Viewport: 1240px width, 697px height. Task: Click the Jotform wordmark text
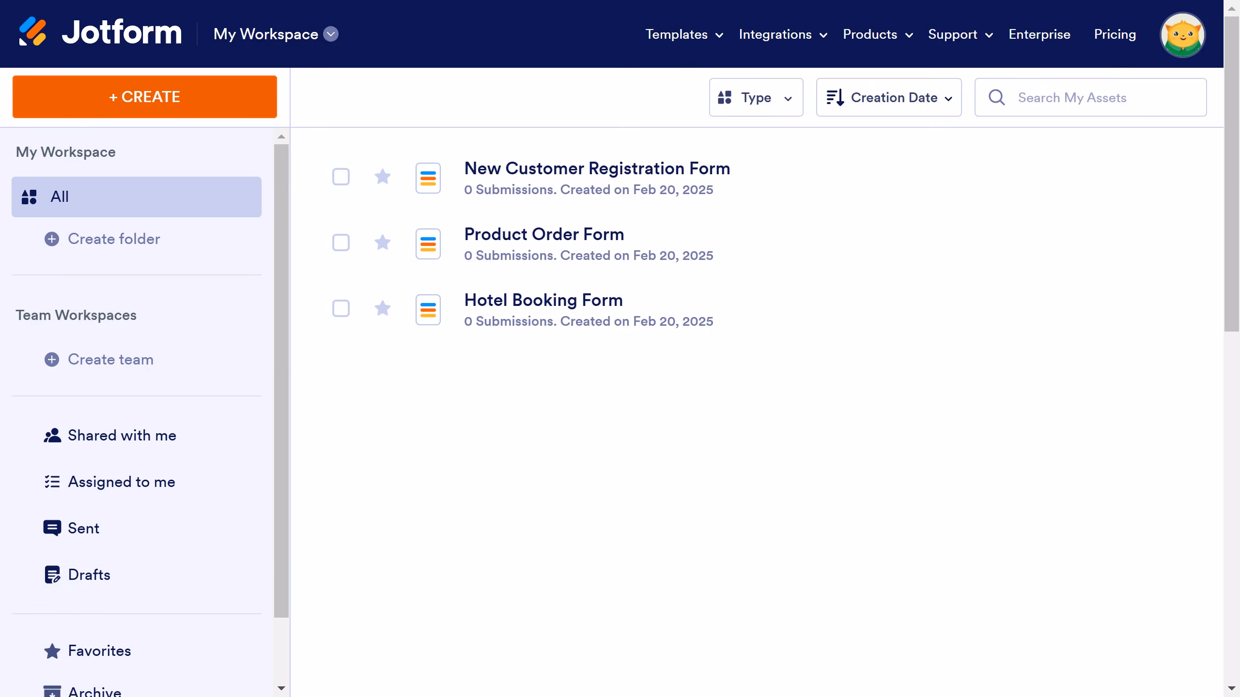(x=122, y=32)
